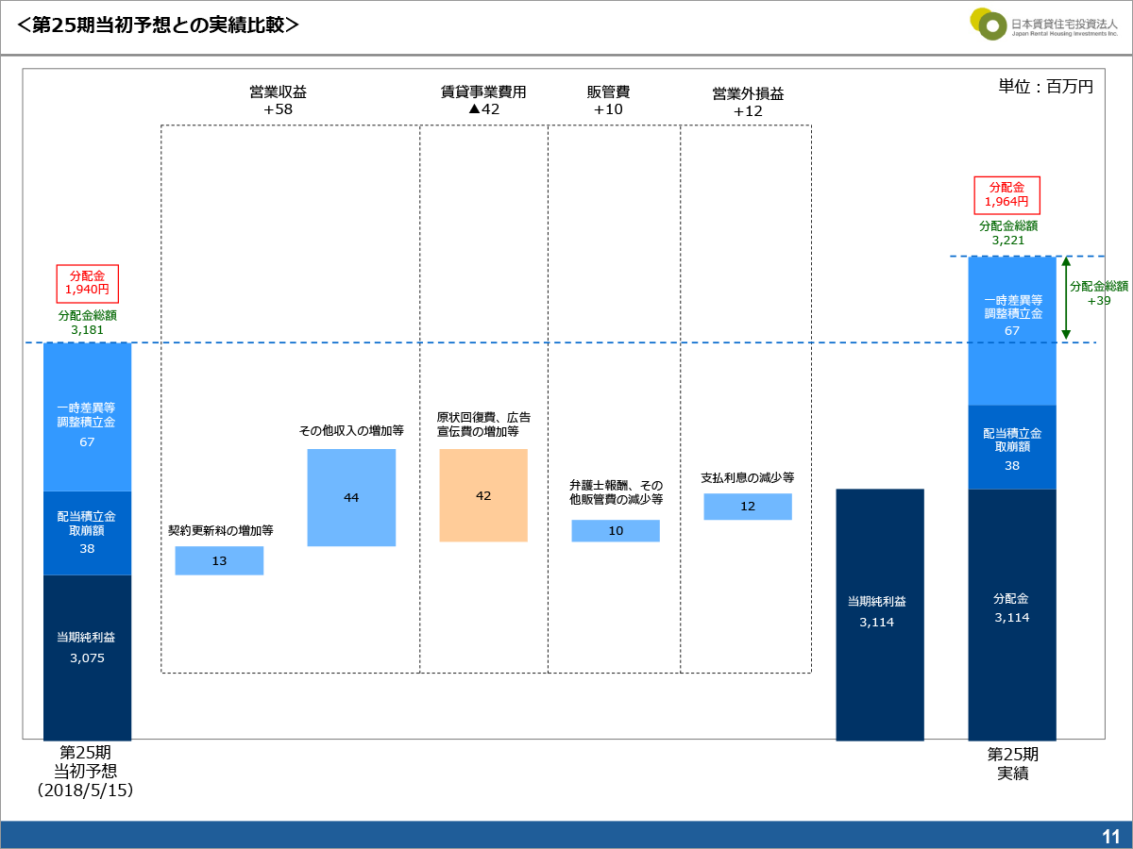The height and width of the screenshot is (849, 1133).
Task: Select the red 分配金 1,964円 box
Action: click(x=1006, y=195)
